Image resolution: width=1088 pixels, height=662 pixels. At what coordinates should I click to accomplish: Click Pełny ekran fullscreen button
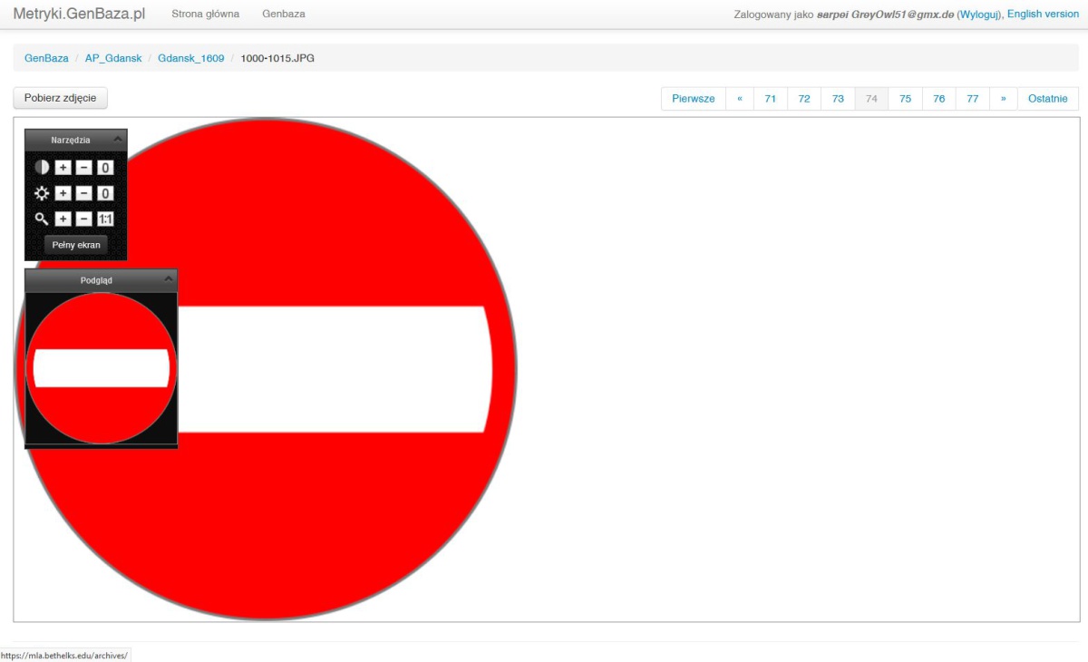pos(76,245)
